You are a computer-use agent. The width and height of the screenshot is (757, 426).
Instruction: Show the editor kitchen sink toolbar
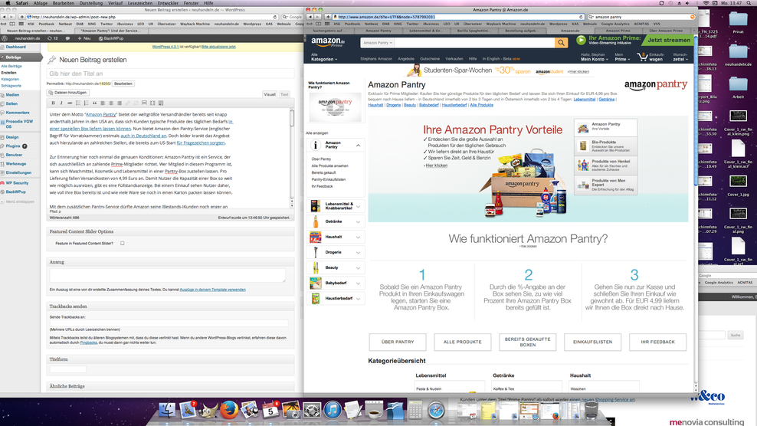click(x=161, y=103)
